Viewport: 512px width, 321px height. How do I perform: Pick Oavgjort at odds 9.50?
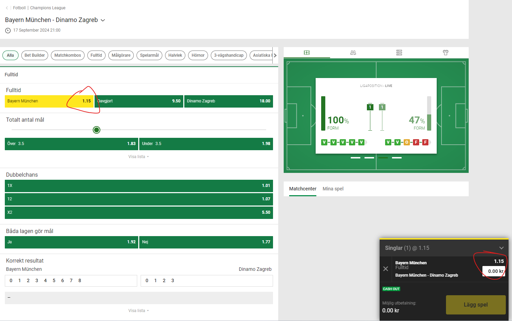[x=139, y=101]
